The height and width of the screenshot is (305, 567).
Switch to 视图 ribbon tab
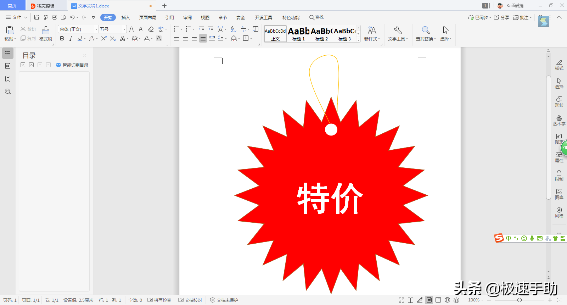[x=205, y=17]
